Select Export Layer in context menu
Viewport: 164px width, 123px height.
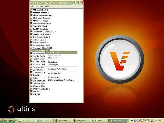[x=61, y=65]
